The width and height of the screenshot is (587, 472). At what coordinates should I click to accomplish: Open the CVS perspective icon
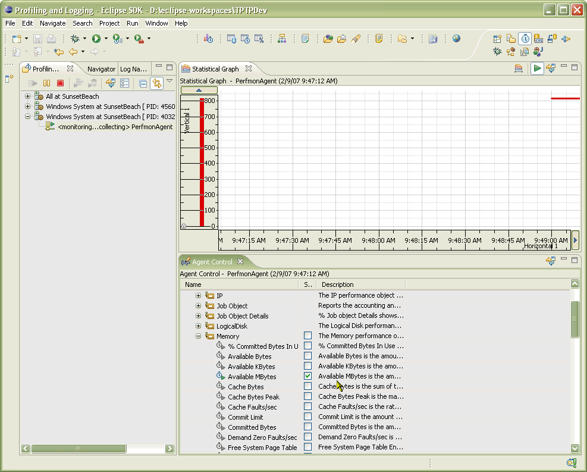(x=538, y=39)
